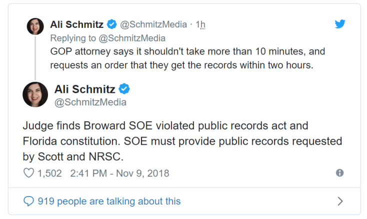Open the 'Replying to @SchmitzMedia' link
This screenshot has height=219, width=367.
[x=107, y=38]
